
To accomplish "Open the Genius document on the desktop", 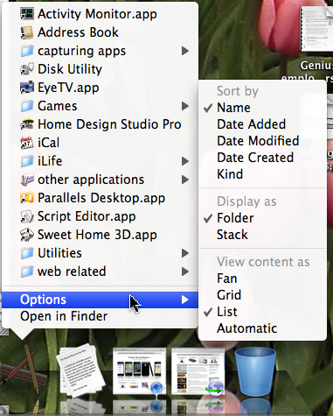I will click(x=317, y=29).
